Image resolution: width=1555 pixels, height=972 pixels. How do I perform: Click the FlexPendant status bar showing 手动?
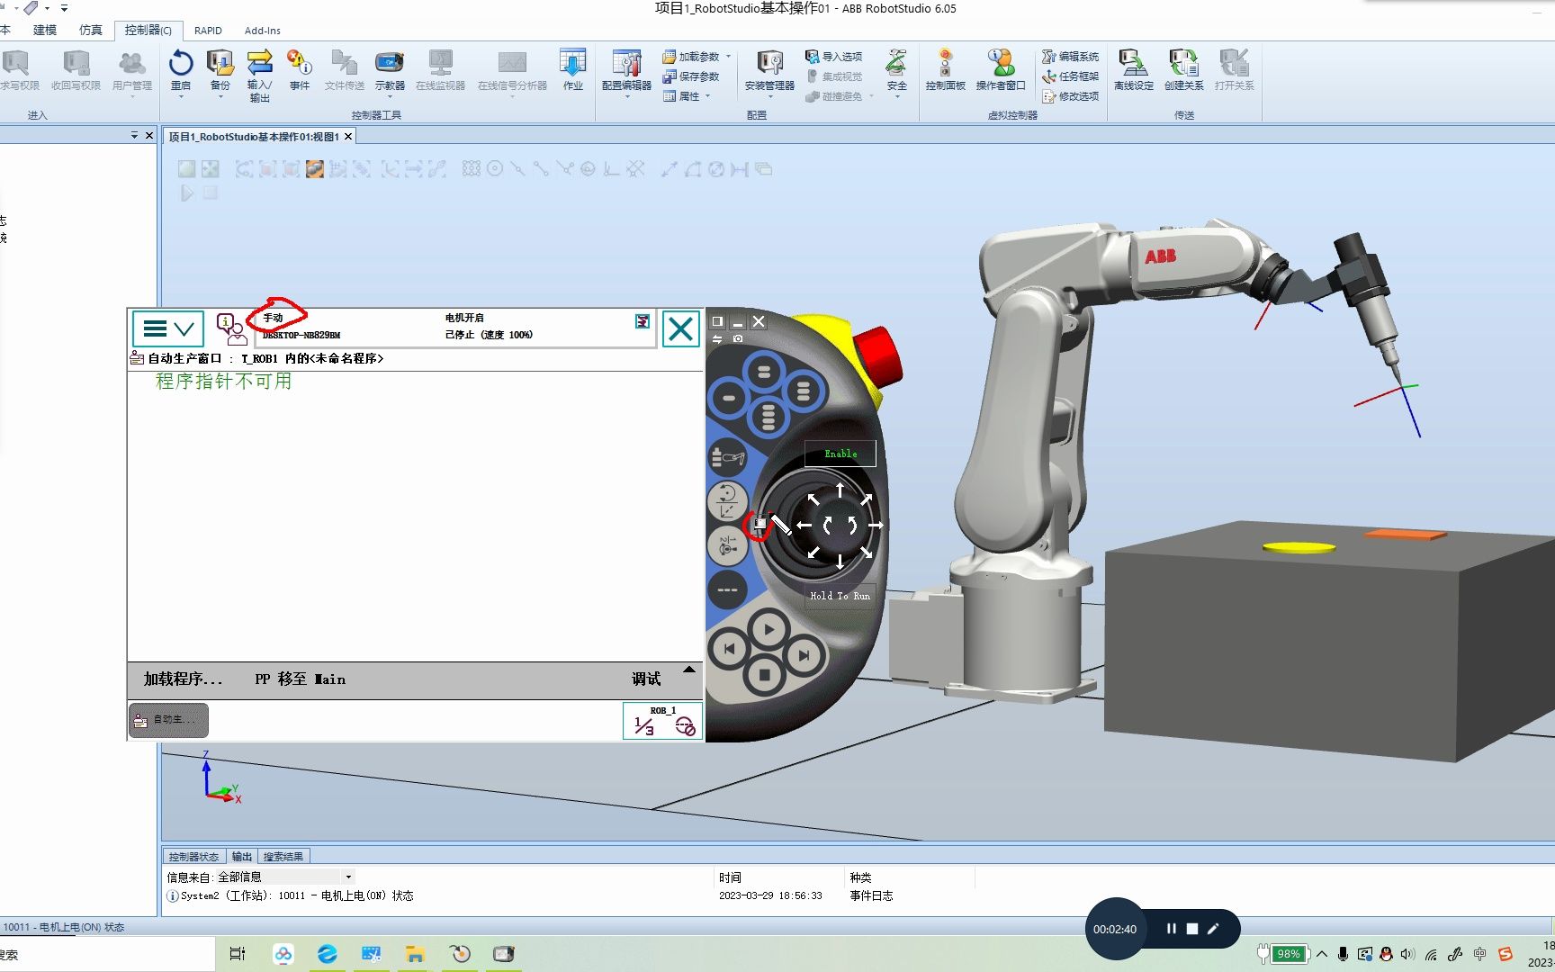pyautogui.click(x=456, y=327)
